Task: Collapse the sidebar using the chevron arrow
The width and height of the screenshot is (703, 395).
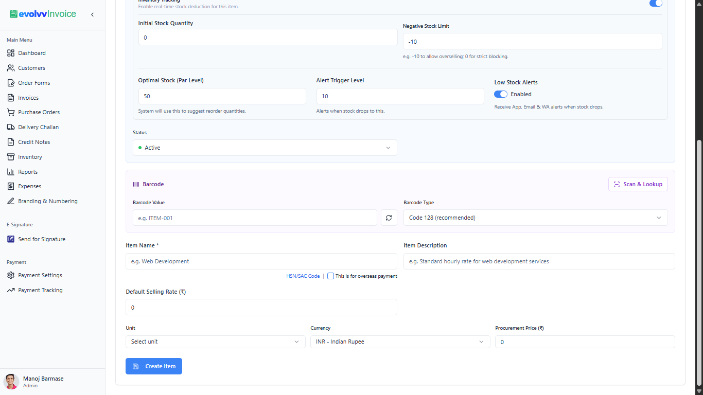Action: pos(93,14)
